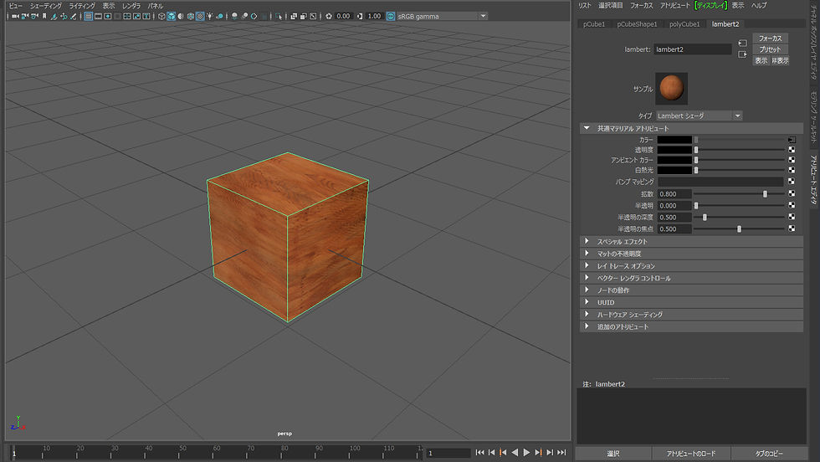The height and width of the screenshot is (462, 820).
Task: Expand the スペシャル エフェクト section
Action: click(691, 242)
